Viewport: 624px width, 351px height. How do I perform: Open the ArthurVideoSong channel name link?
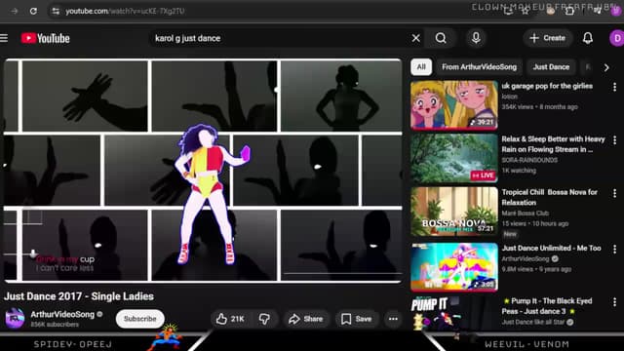(62, 314)
